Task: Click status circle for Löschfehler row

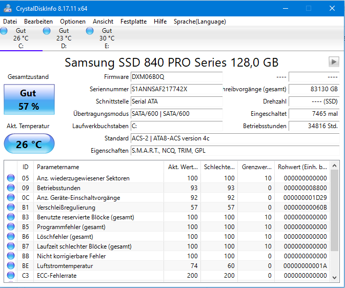Action: point(11,236)
